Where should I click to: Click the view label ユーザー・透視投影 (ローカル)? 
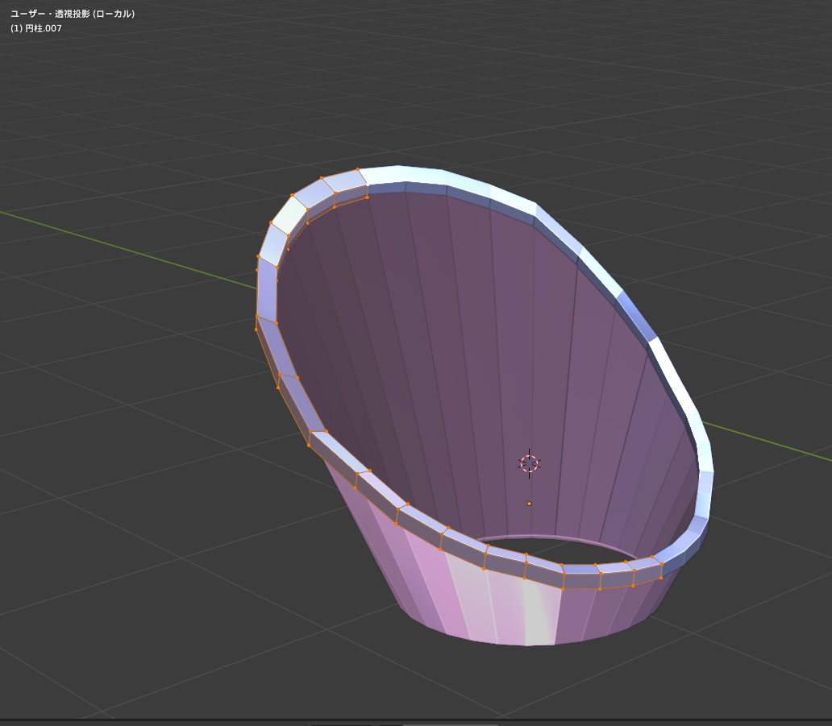(x=73, y=14)
